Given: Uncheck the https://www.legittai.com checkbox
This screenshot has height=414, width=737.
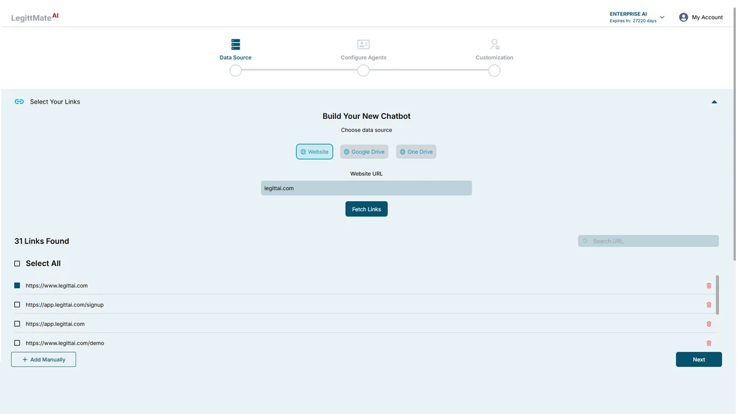Looking at the screenshot, I should coord(17,285).
